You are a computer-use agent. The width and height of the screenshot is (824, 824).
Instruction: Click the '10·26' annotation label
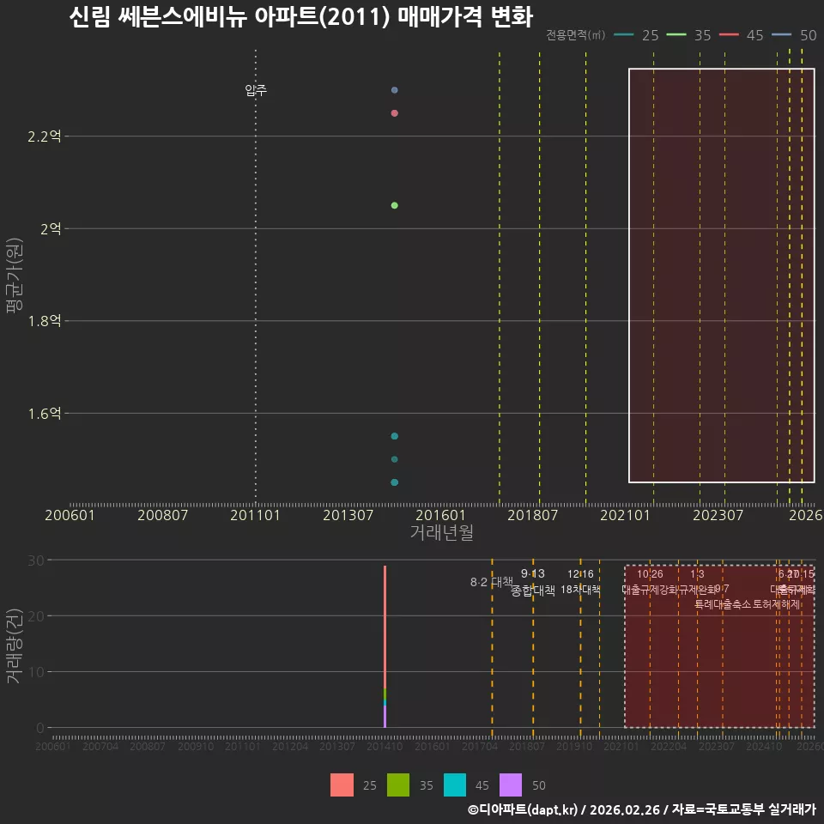(x=650, y=574)
